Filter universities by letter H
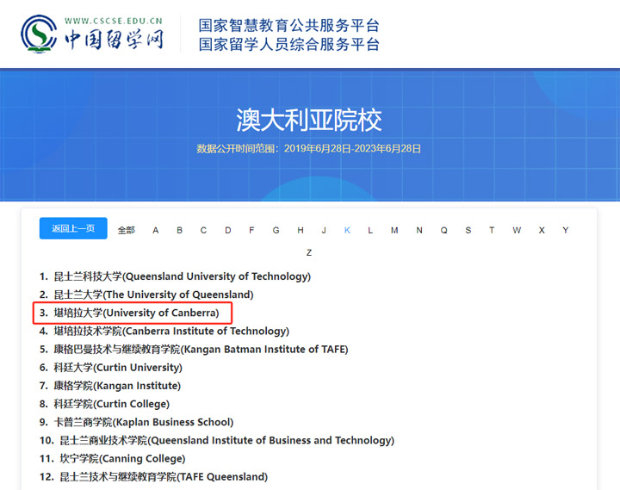The image size is (620, 490). click(301, 230)
